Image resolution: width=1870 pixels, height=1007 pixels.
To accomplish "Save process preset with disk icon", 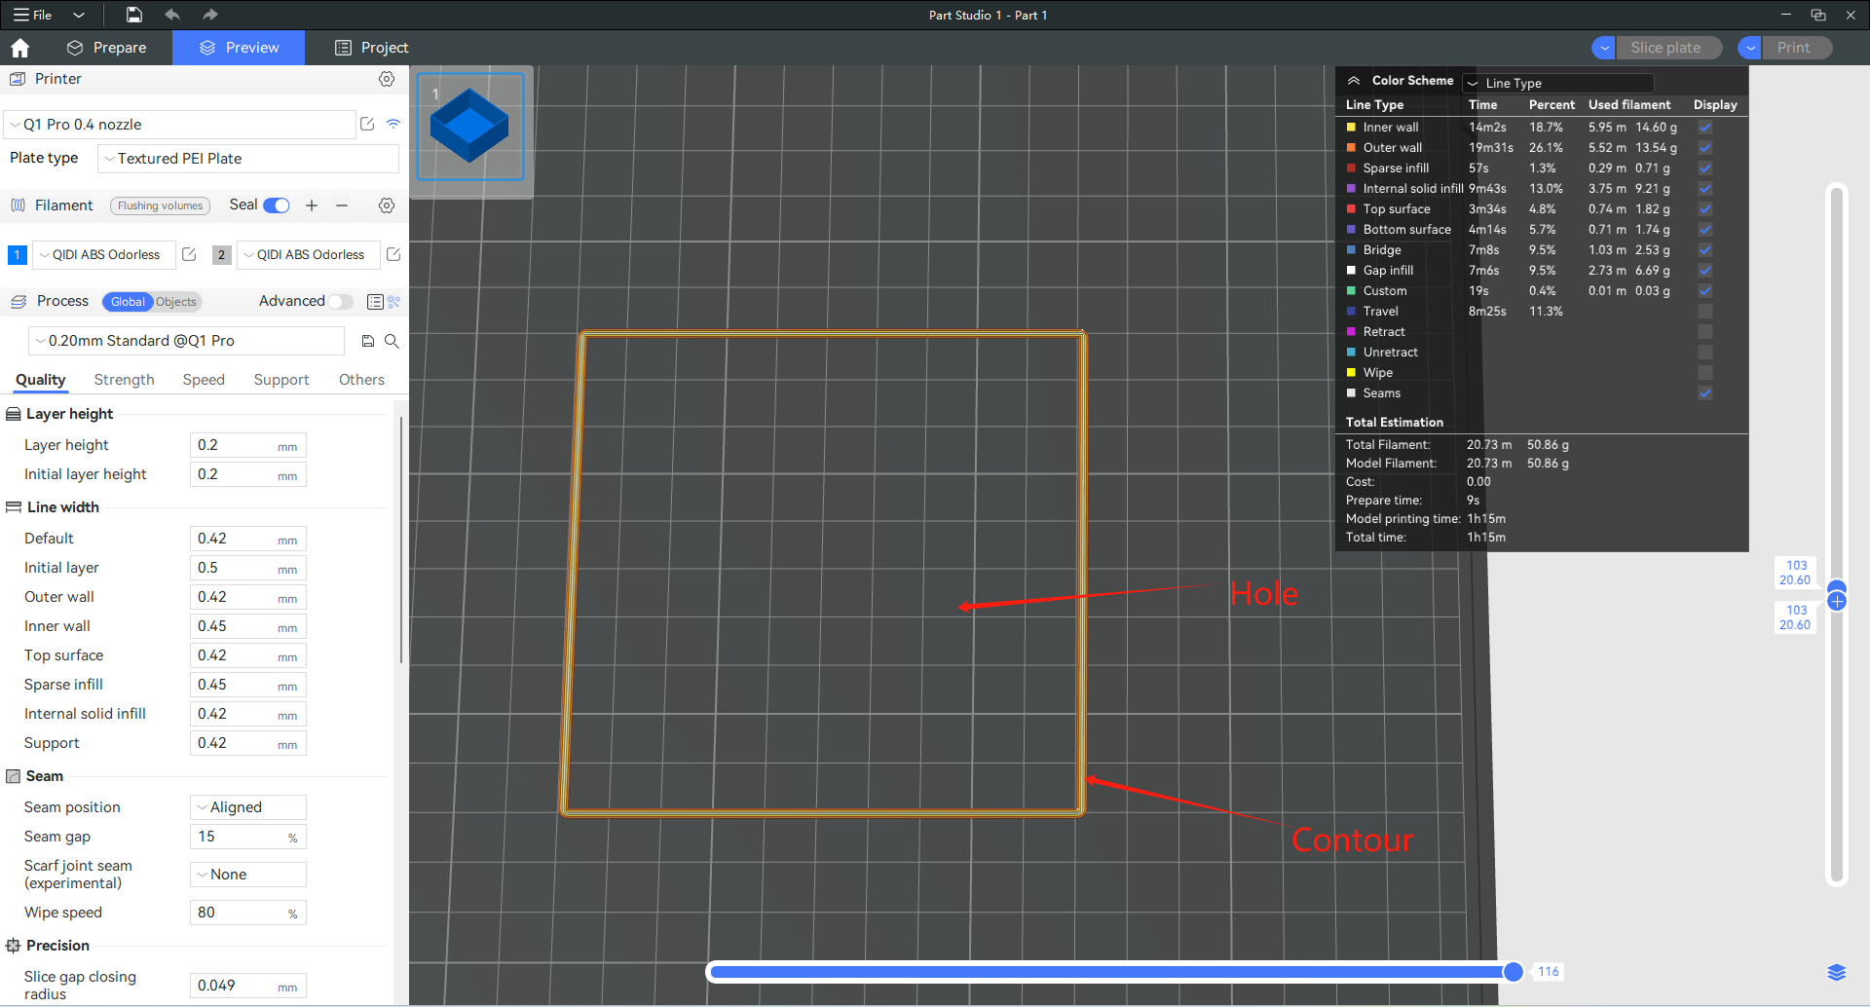I will click(x=368, y=341).
